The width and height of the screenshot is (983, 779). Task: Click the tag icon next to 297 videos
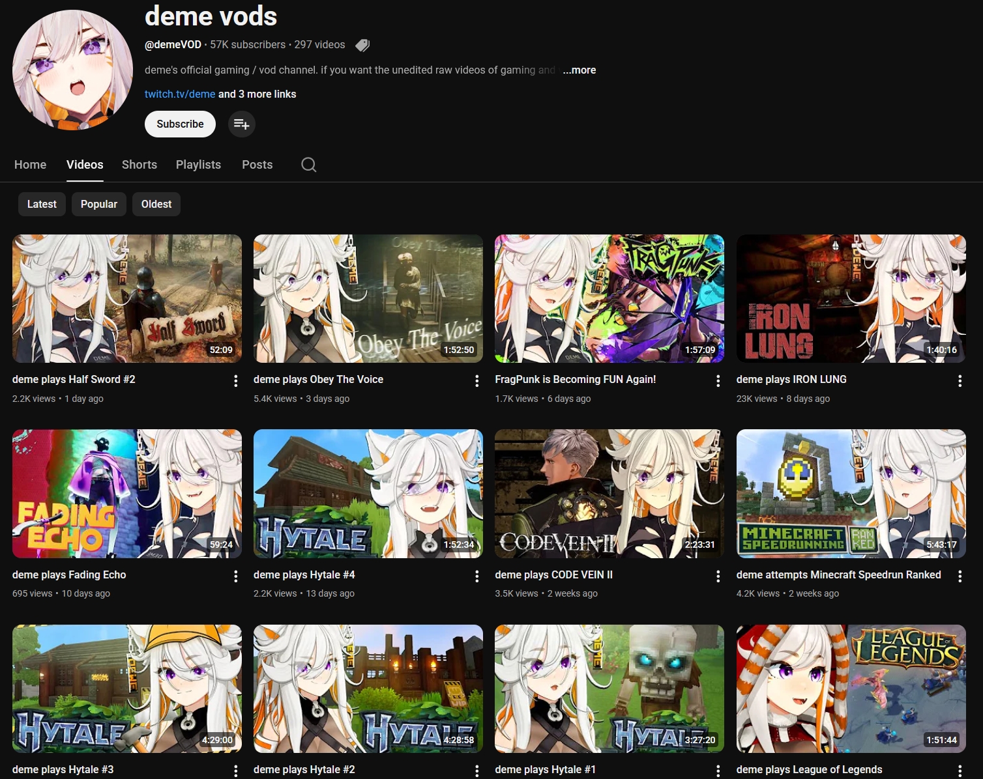tap(362, 45)
